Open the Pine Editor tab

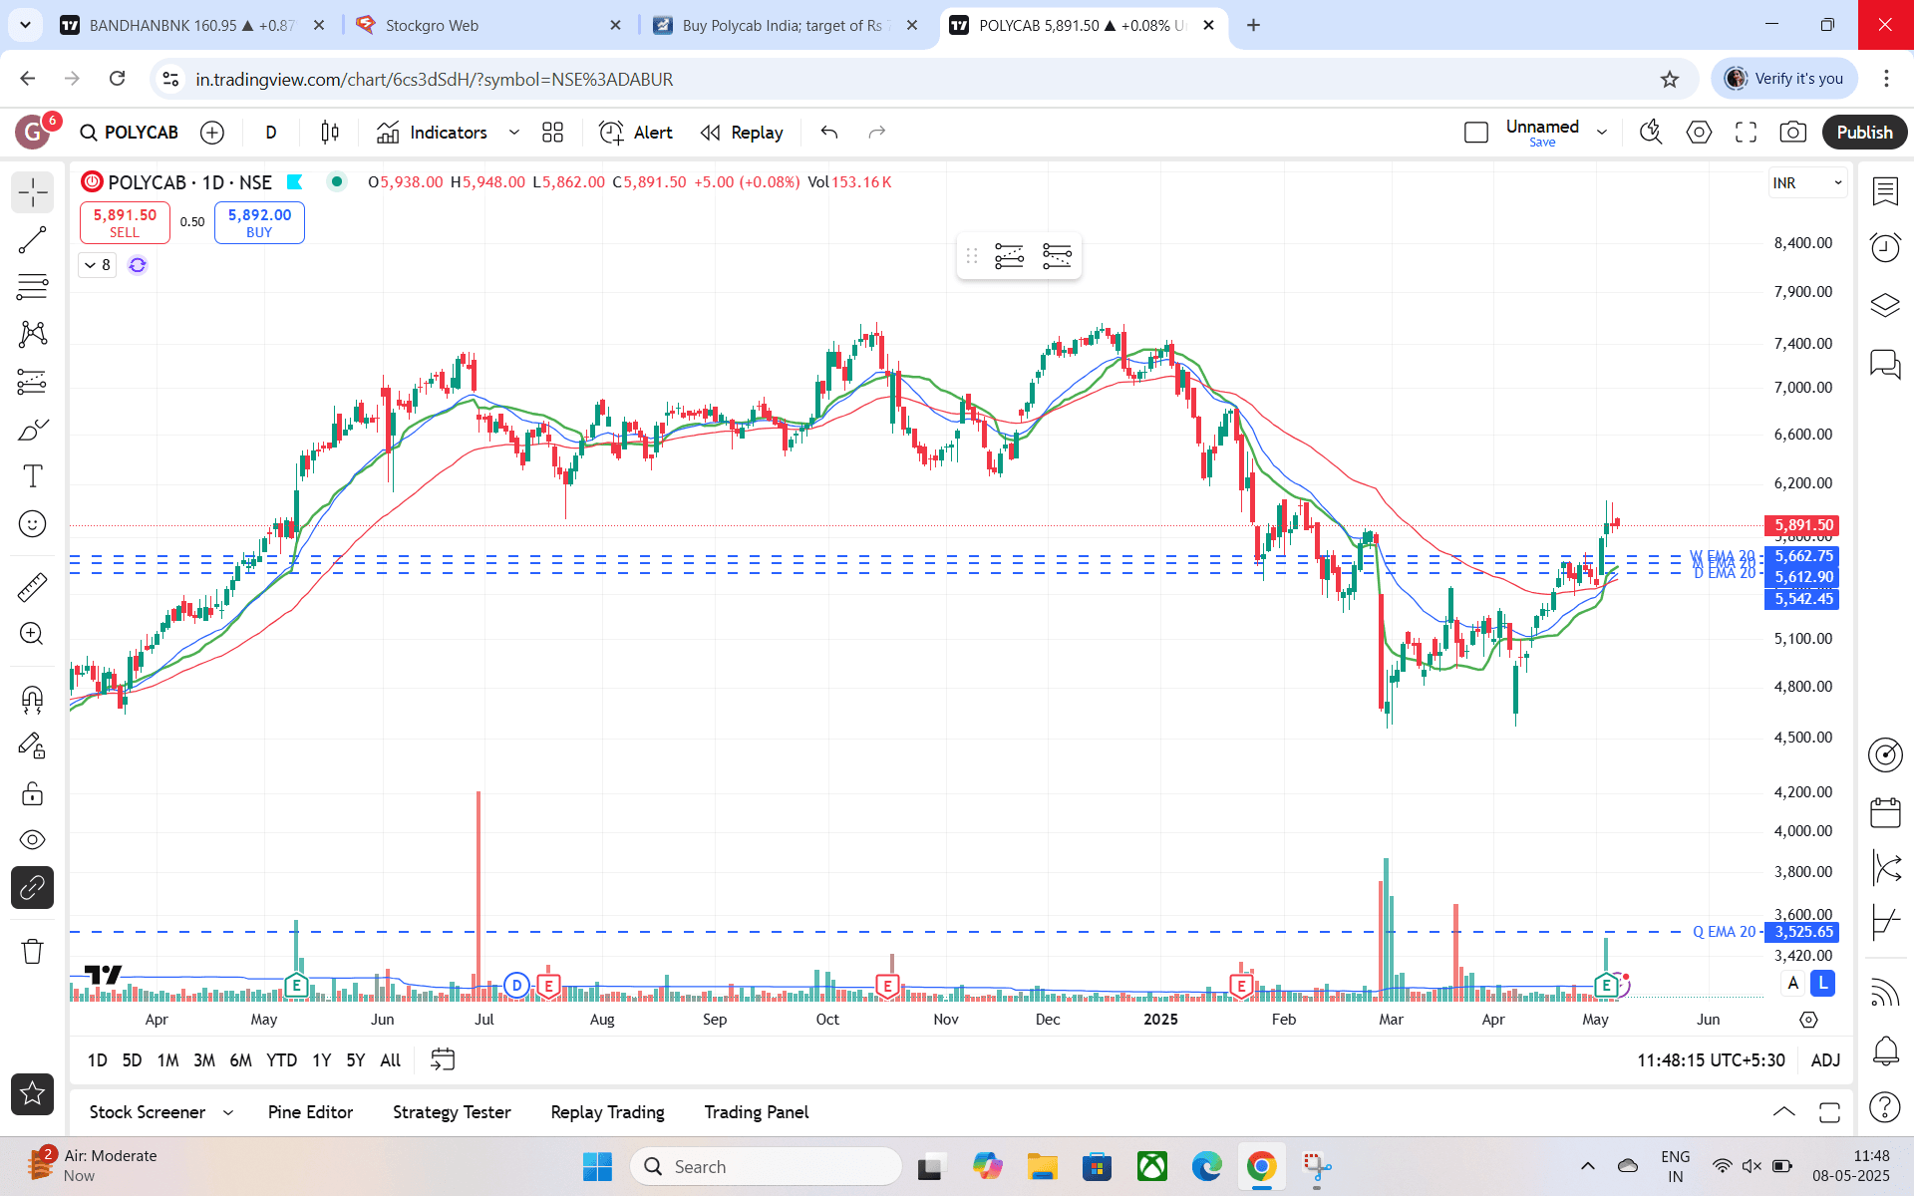point(310,1112)
